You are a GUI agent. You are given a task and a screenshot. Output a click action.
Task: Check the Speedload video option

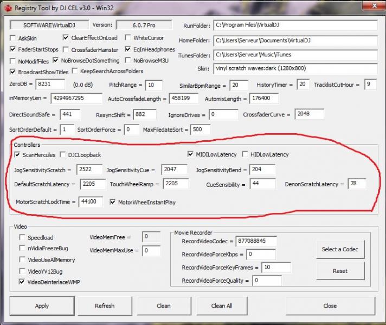point(22,237)
